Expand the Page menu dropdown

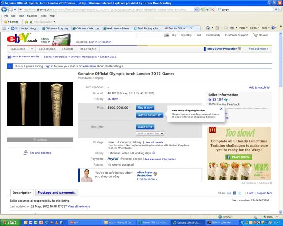click(x=244, y=28)
